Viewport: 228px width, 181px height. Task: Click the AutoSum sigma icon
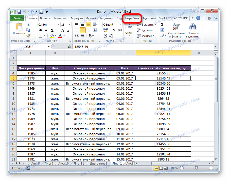click(x=162, y=25)
